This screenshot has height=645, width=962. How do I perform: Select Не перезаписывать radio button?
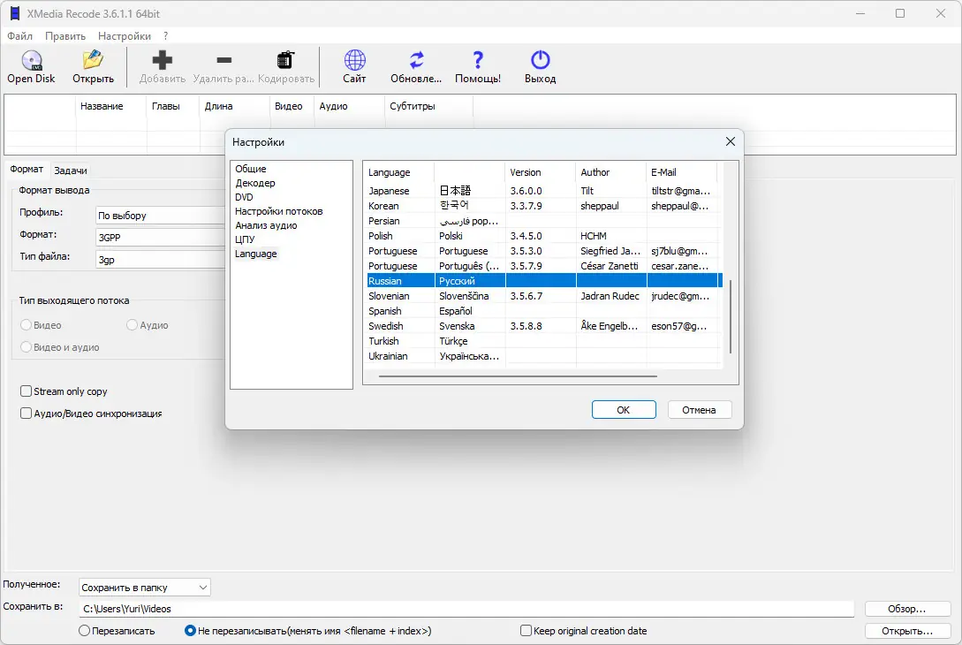point(190,631)
